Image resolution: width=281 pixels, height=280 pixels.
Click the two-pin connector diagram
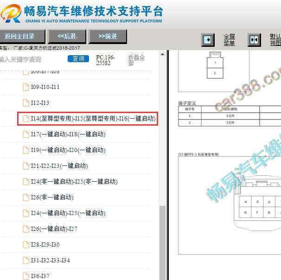215,65
